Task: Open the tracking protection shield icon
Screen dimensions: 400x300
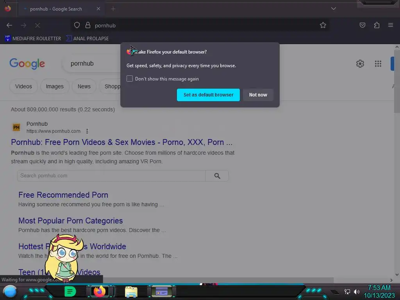Action: 77,25
